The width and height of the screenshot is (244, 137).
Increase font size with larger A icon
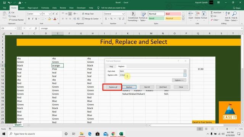(53, 14)
